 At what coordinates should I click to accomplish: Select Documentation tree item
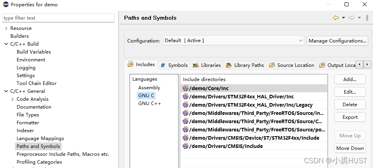(x=34, y=107)
